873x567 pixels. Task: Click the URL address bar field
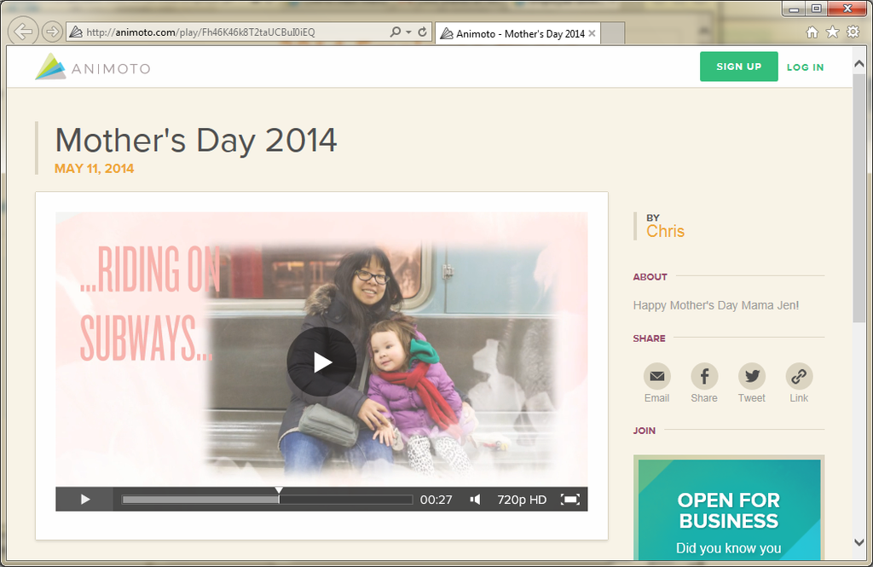tap(230, 32)
